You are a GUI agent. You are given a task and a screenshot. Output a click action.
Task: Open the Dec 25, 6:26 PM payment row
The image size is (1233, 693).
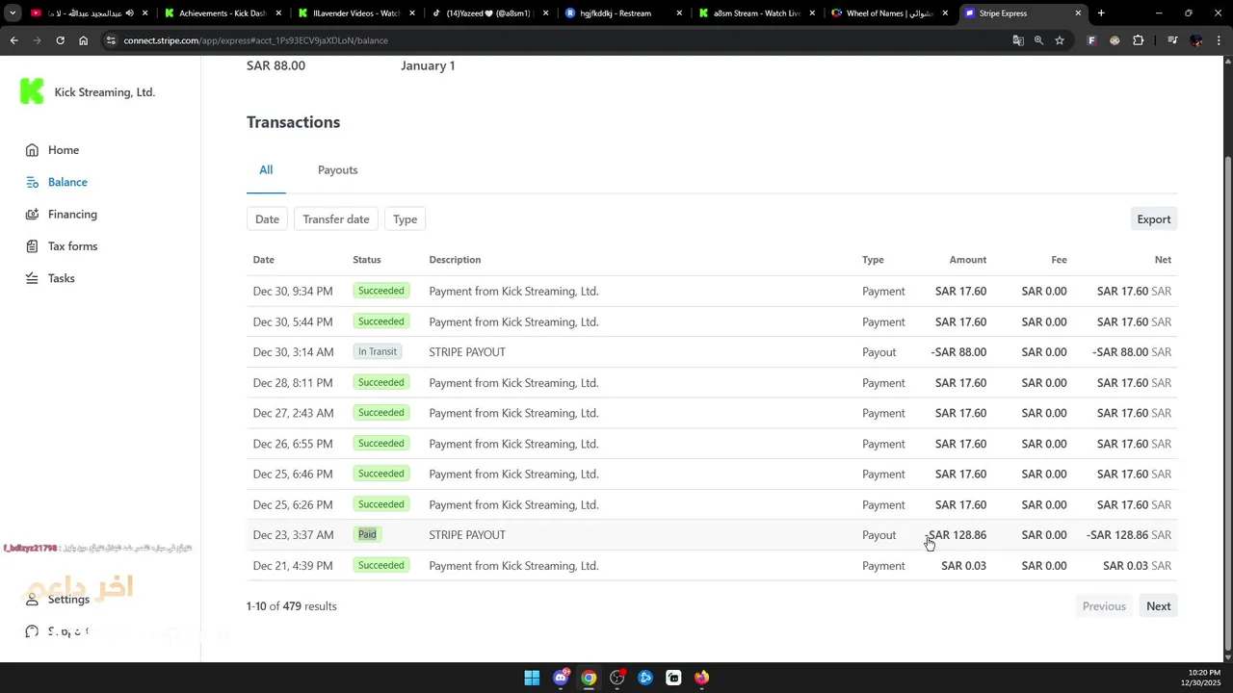coord(712,504)
